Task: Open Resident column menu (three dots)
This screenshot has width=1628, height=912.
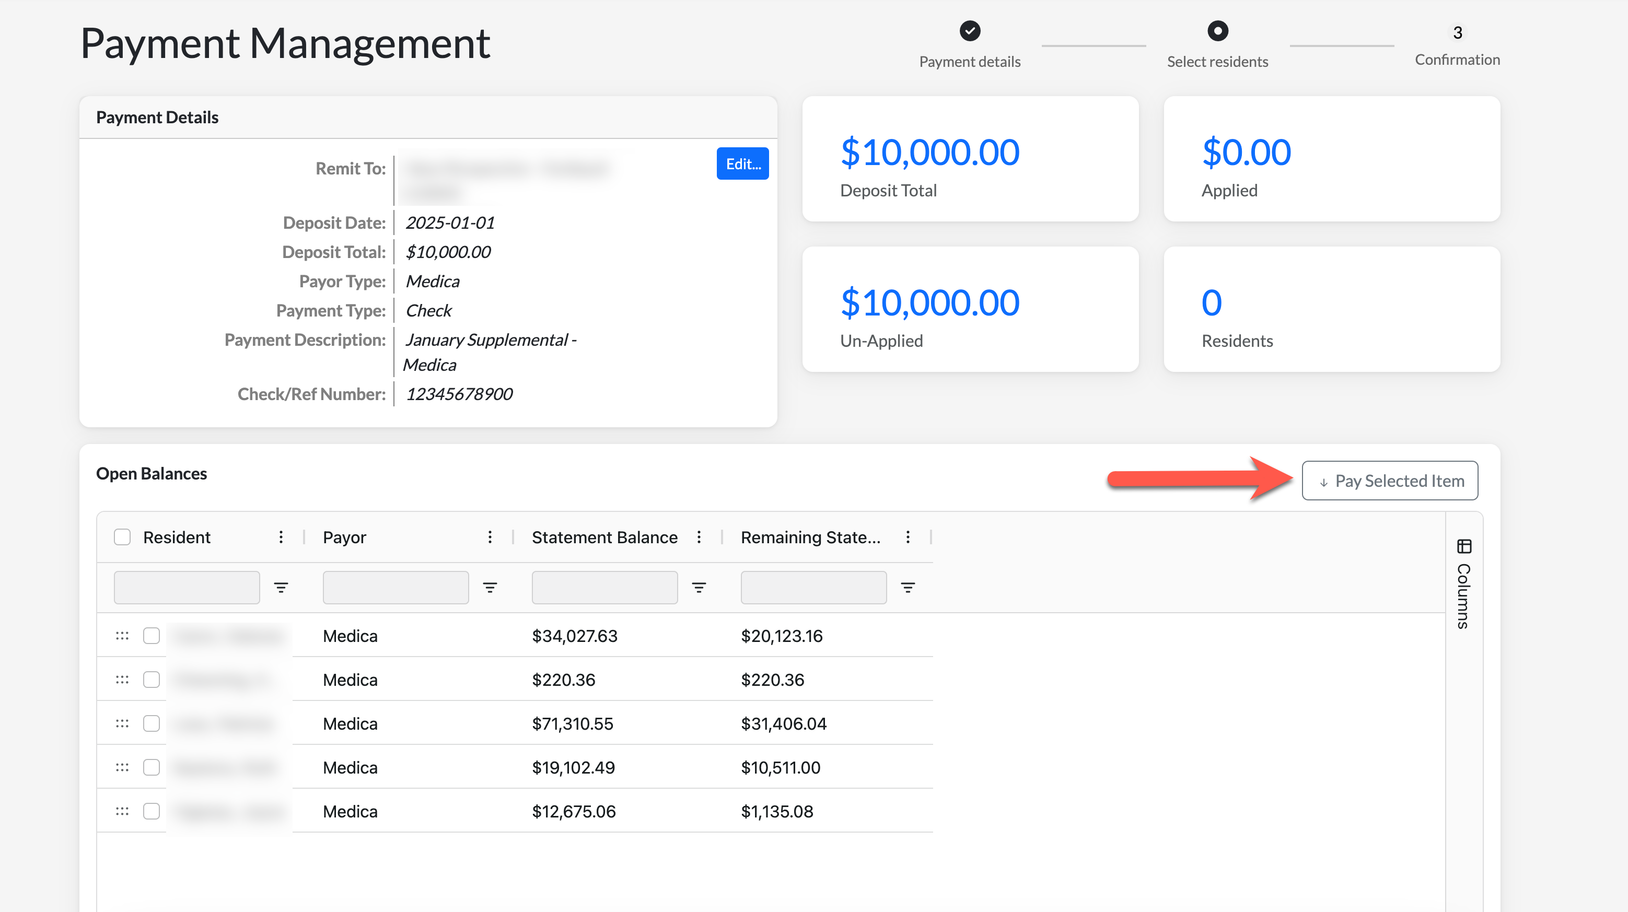Action: point(281,537)
